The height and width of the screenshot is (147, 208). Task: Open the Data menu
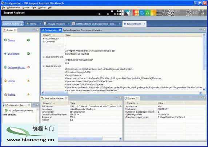[x=34, y=8]
